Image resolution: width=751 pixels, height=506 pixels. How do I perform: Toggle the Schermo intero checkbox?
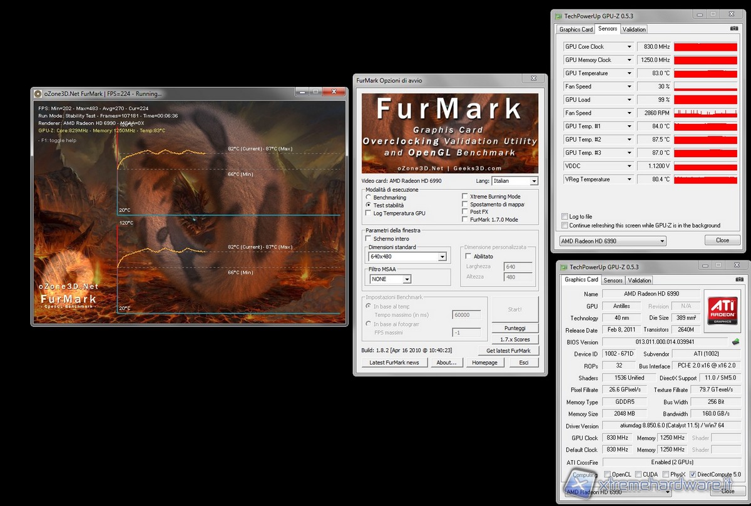[x=369, y=239]
